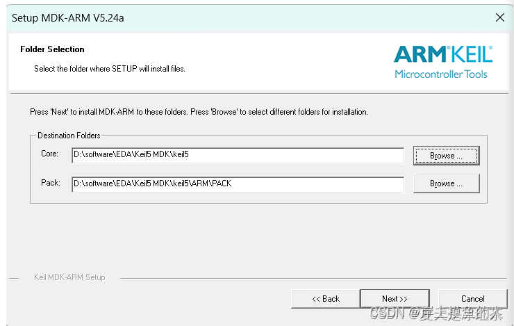Click 'Select the folder where SETUP will install files.'

(x=110, y=69)
